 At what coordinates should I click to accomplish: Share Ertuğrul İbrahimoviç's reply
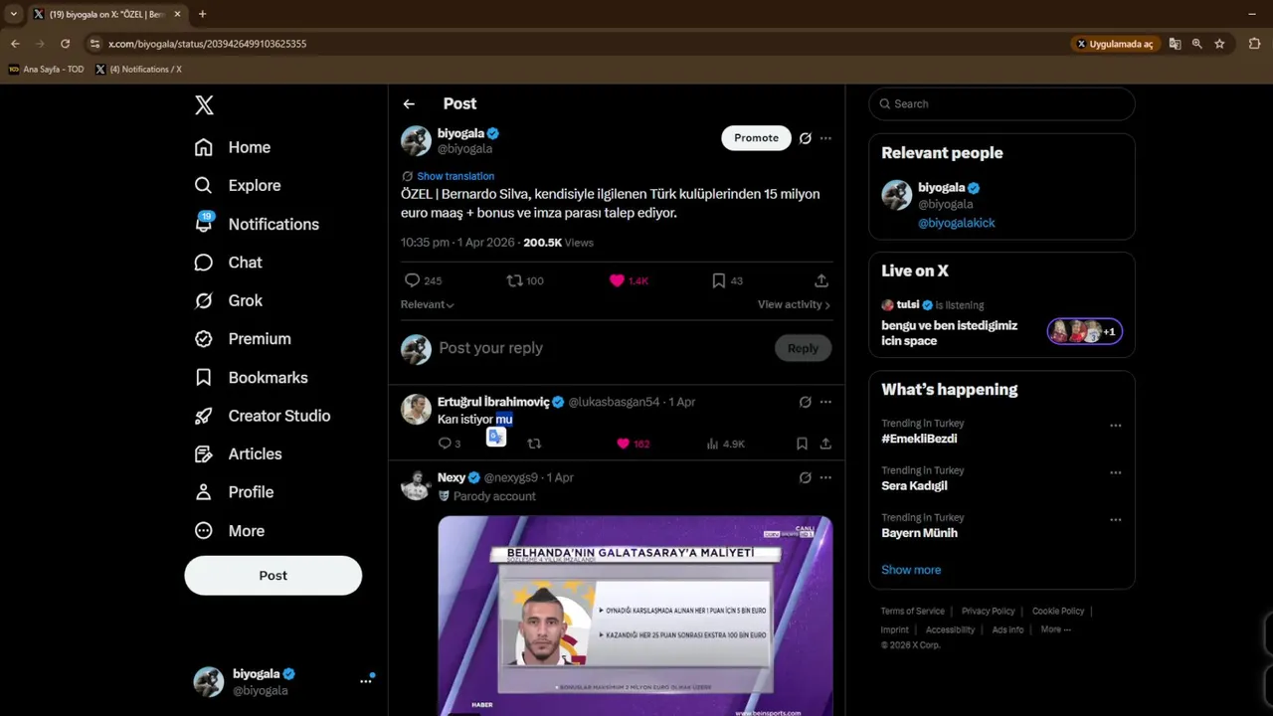point(825,444)
